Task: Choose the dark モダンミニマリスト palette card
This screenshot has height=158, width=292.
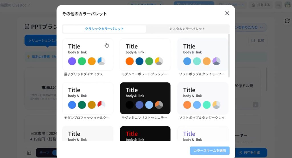Action: (145, 98)
